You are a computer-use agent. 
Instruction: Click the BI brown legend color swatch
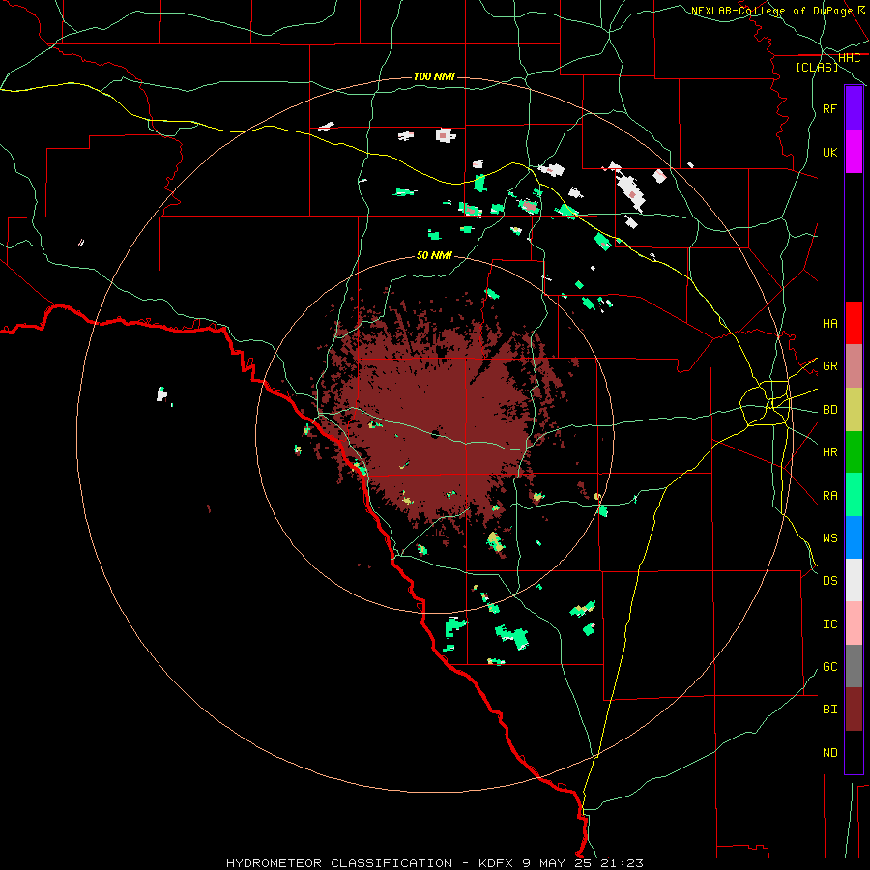pos(854,710)
